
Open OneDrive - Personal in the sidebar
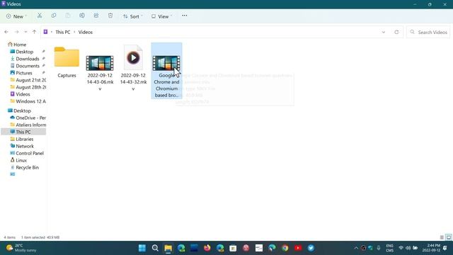click(x=28, y=118)
